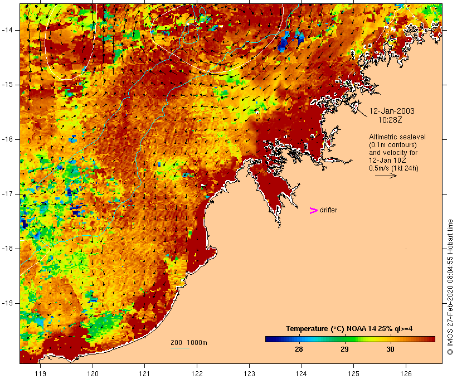Click the '12-Jan-2003' date text
This screenshot has height=379, width=457.
(x=392, y=111)
